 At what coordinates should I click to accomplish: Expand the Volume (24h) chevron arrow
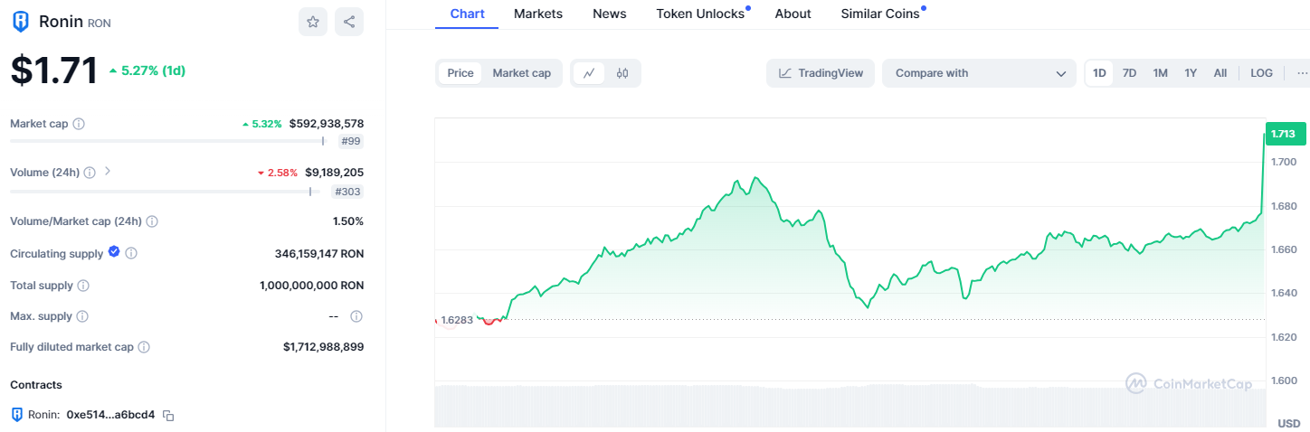108,171
